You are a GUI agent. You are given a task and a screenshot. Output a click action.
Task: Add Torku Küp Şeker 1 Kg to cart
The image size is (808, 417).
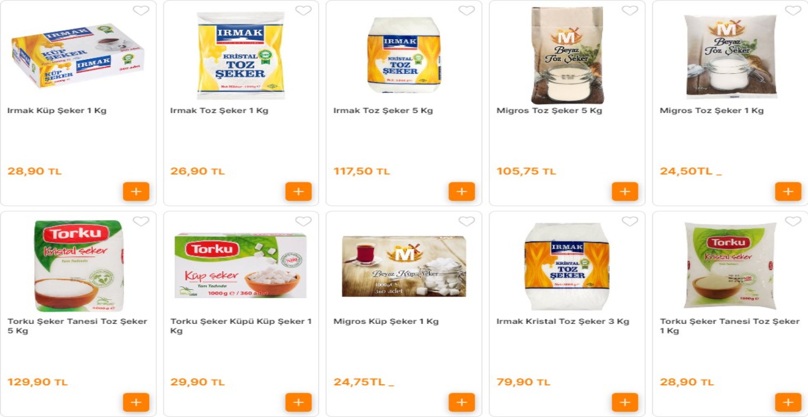pyautogui.click(x=298, y=402)
